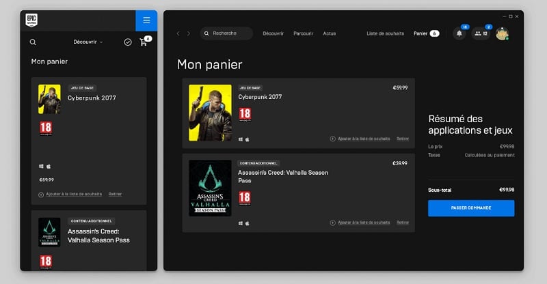
Task: Click Valhalla Season Pass title in desktop cart
Action: click(283, 177)
